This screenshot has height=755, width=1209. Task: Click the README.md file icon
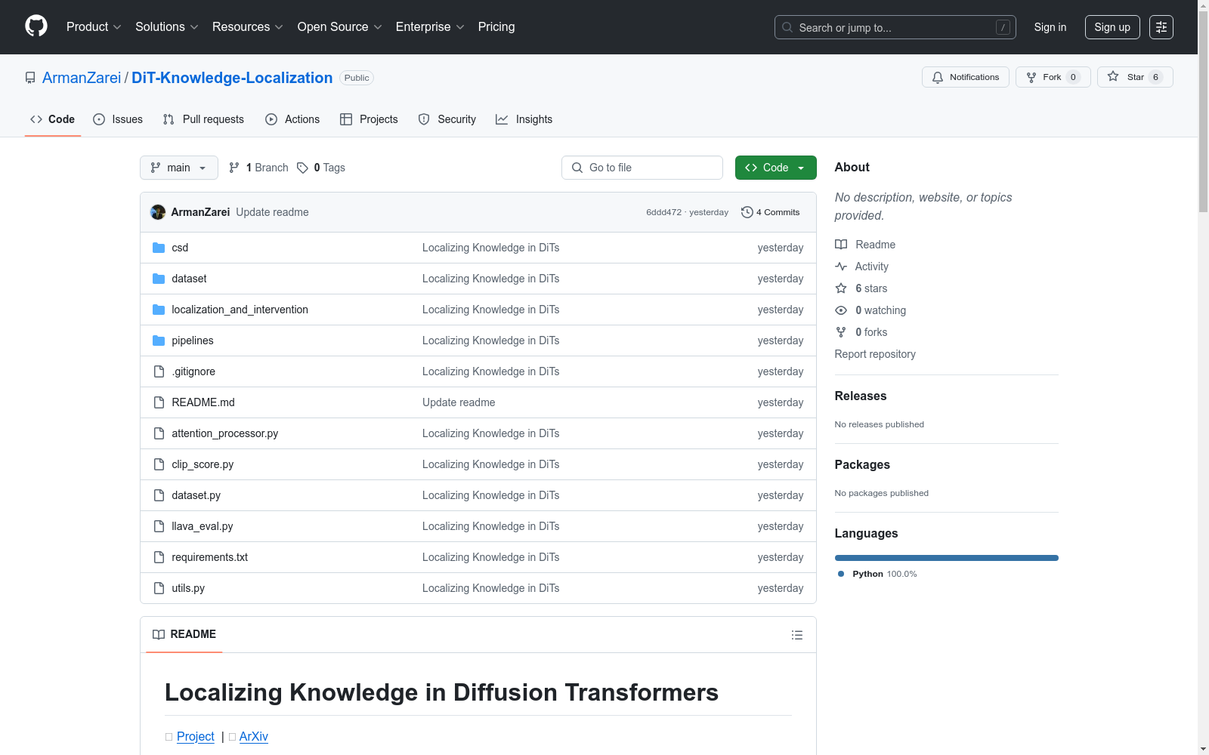pyautogui.click(x=159, y=402)
